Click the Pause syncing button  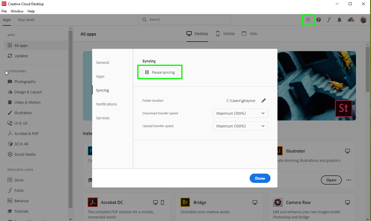160,72
